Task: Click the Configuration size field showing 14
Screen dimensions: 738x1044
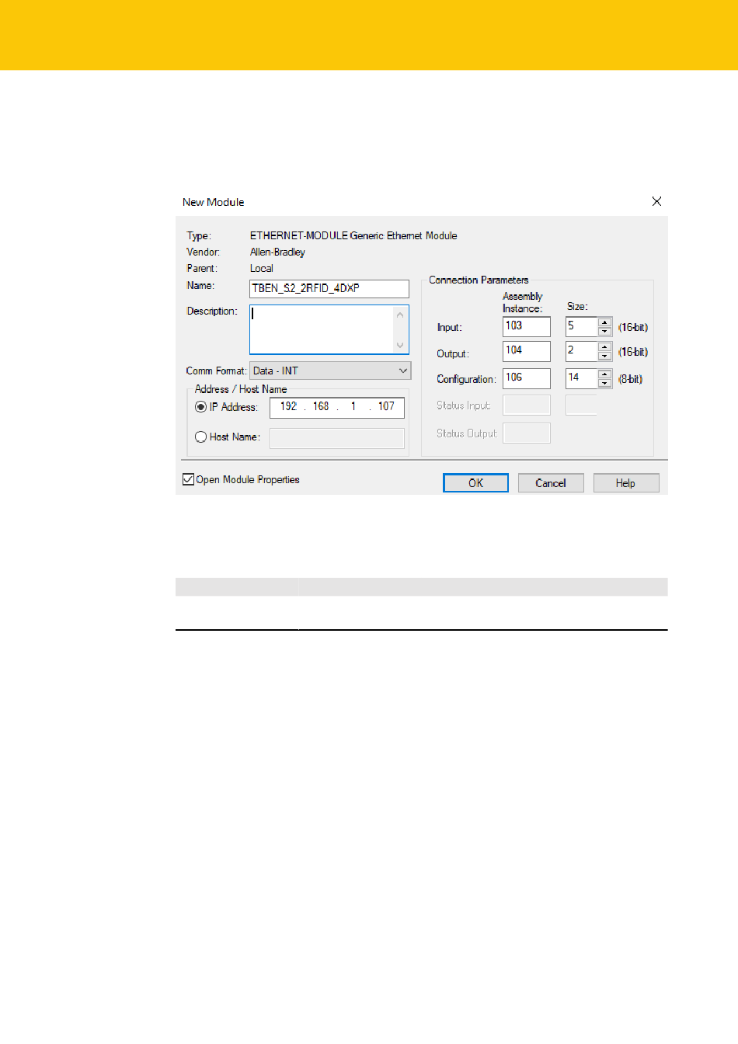Action: (581, 378)
